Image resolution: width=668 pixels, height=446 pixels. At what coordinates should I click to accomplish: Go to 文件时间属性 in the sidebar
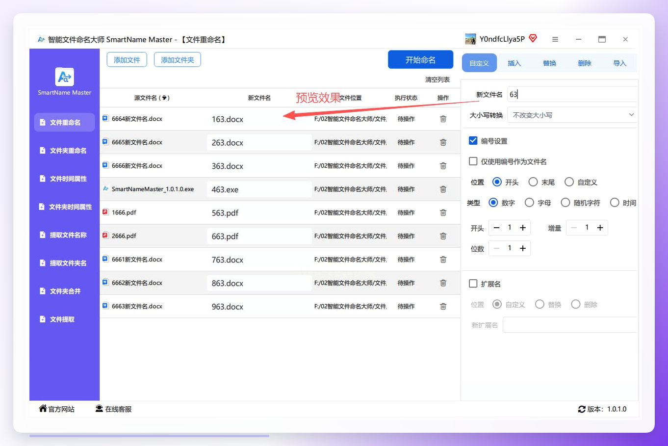pos(64,179)
